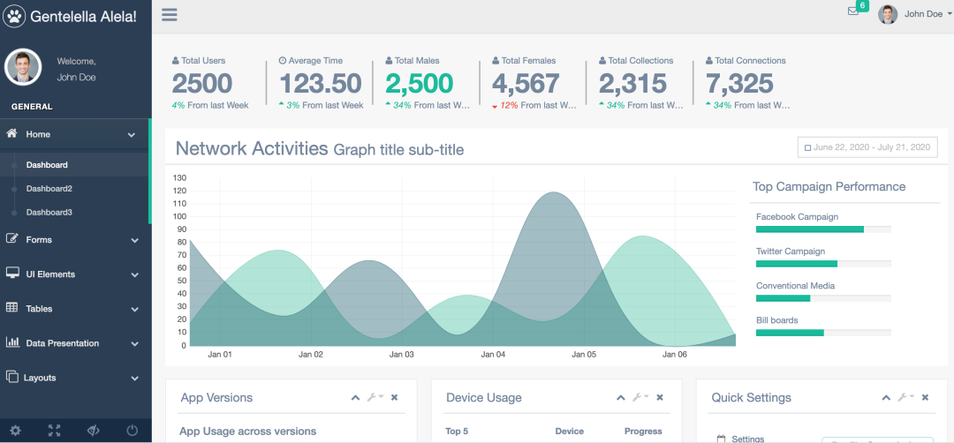This screenshot has height=443, width=954.
Task: Open the envelope messages notification
Action: (853, 11)
